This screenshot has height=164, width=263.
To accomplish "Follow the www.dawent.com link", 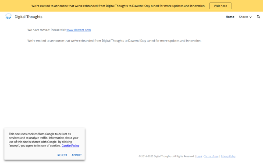I will [78, 30].
